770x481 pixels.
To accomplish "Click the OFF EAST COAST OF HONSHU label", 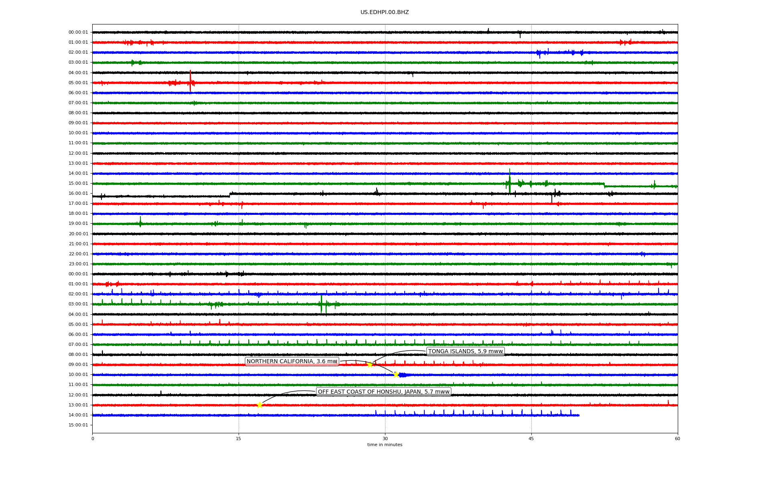I will (x=383, y=392).
